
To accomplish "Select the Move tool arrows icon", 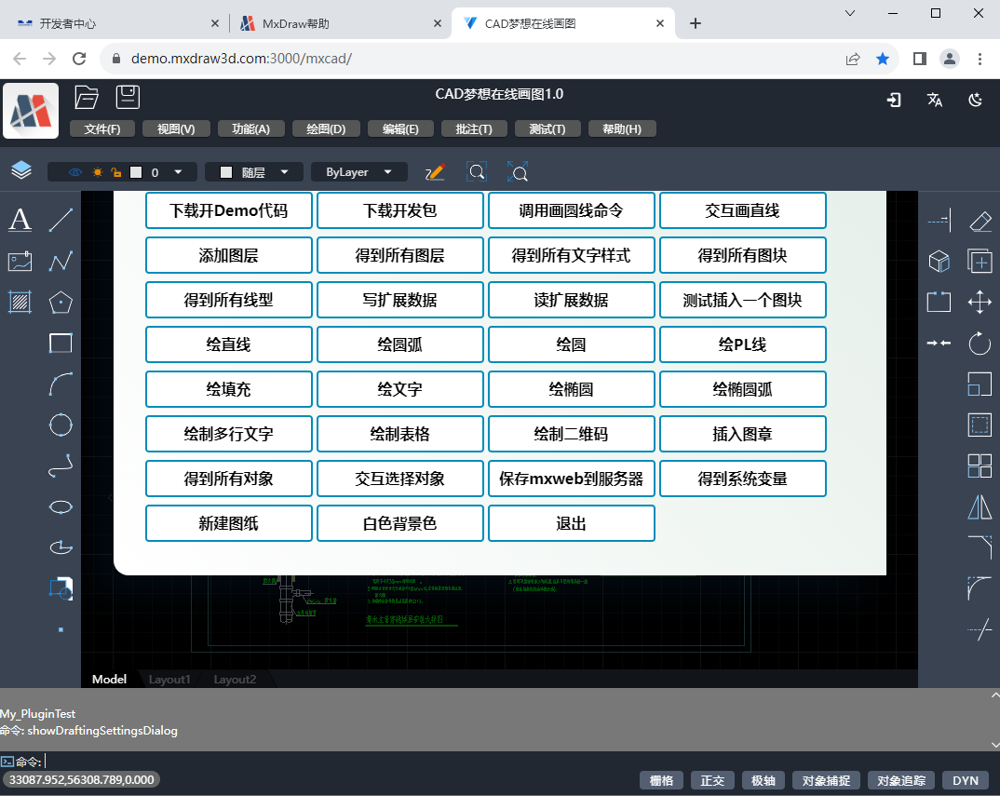I will coord(980,303).
